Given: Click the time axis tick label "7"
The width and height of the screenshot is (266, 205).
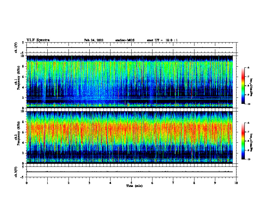Looking at the screenshot, I should (173, 183).
